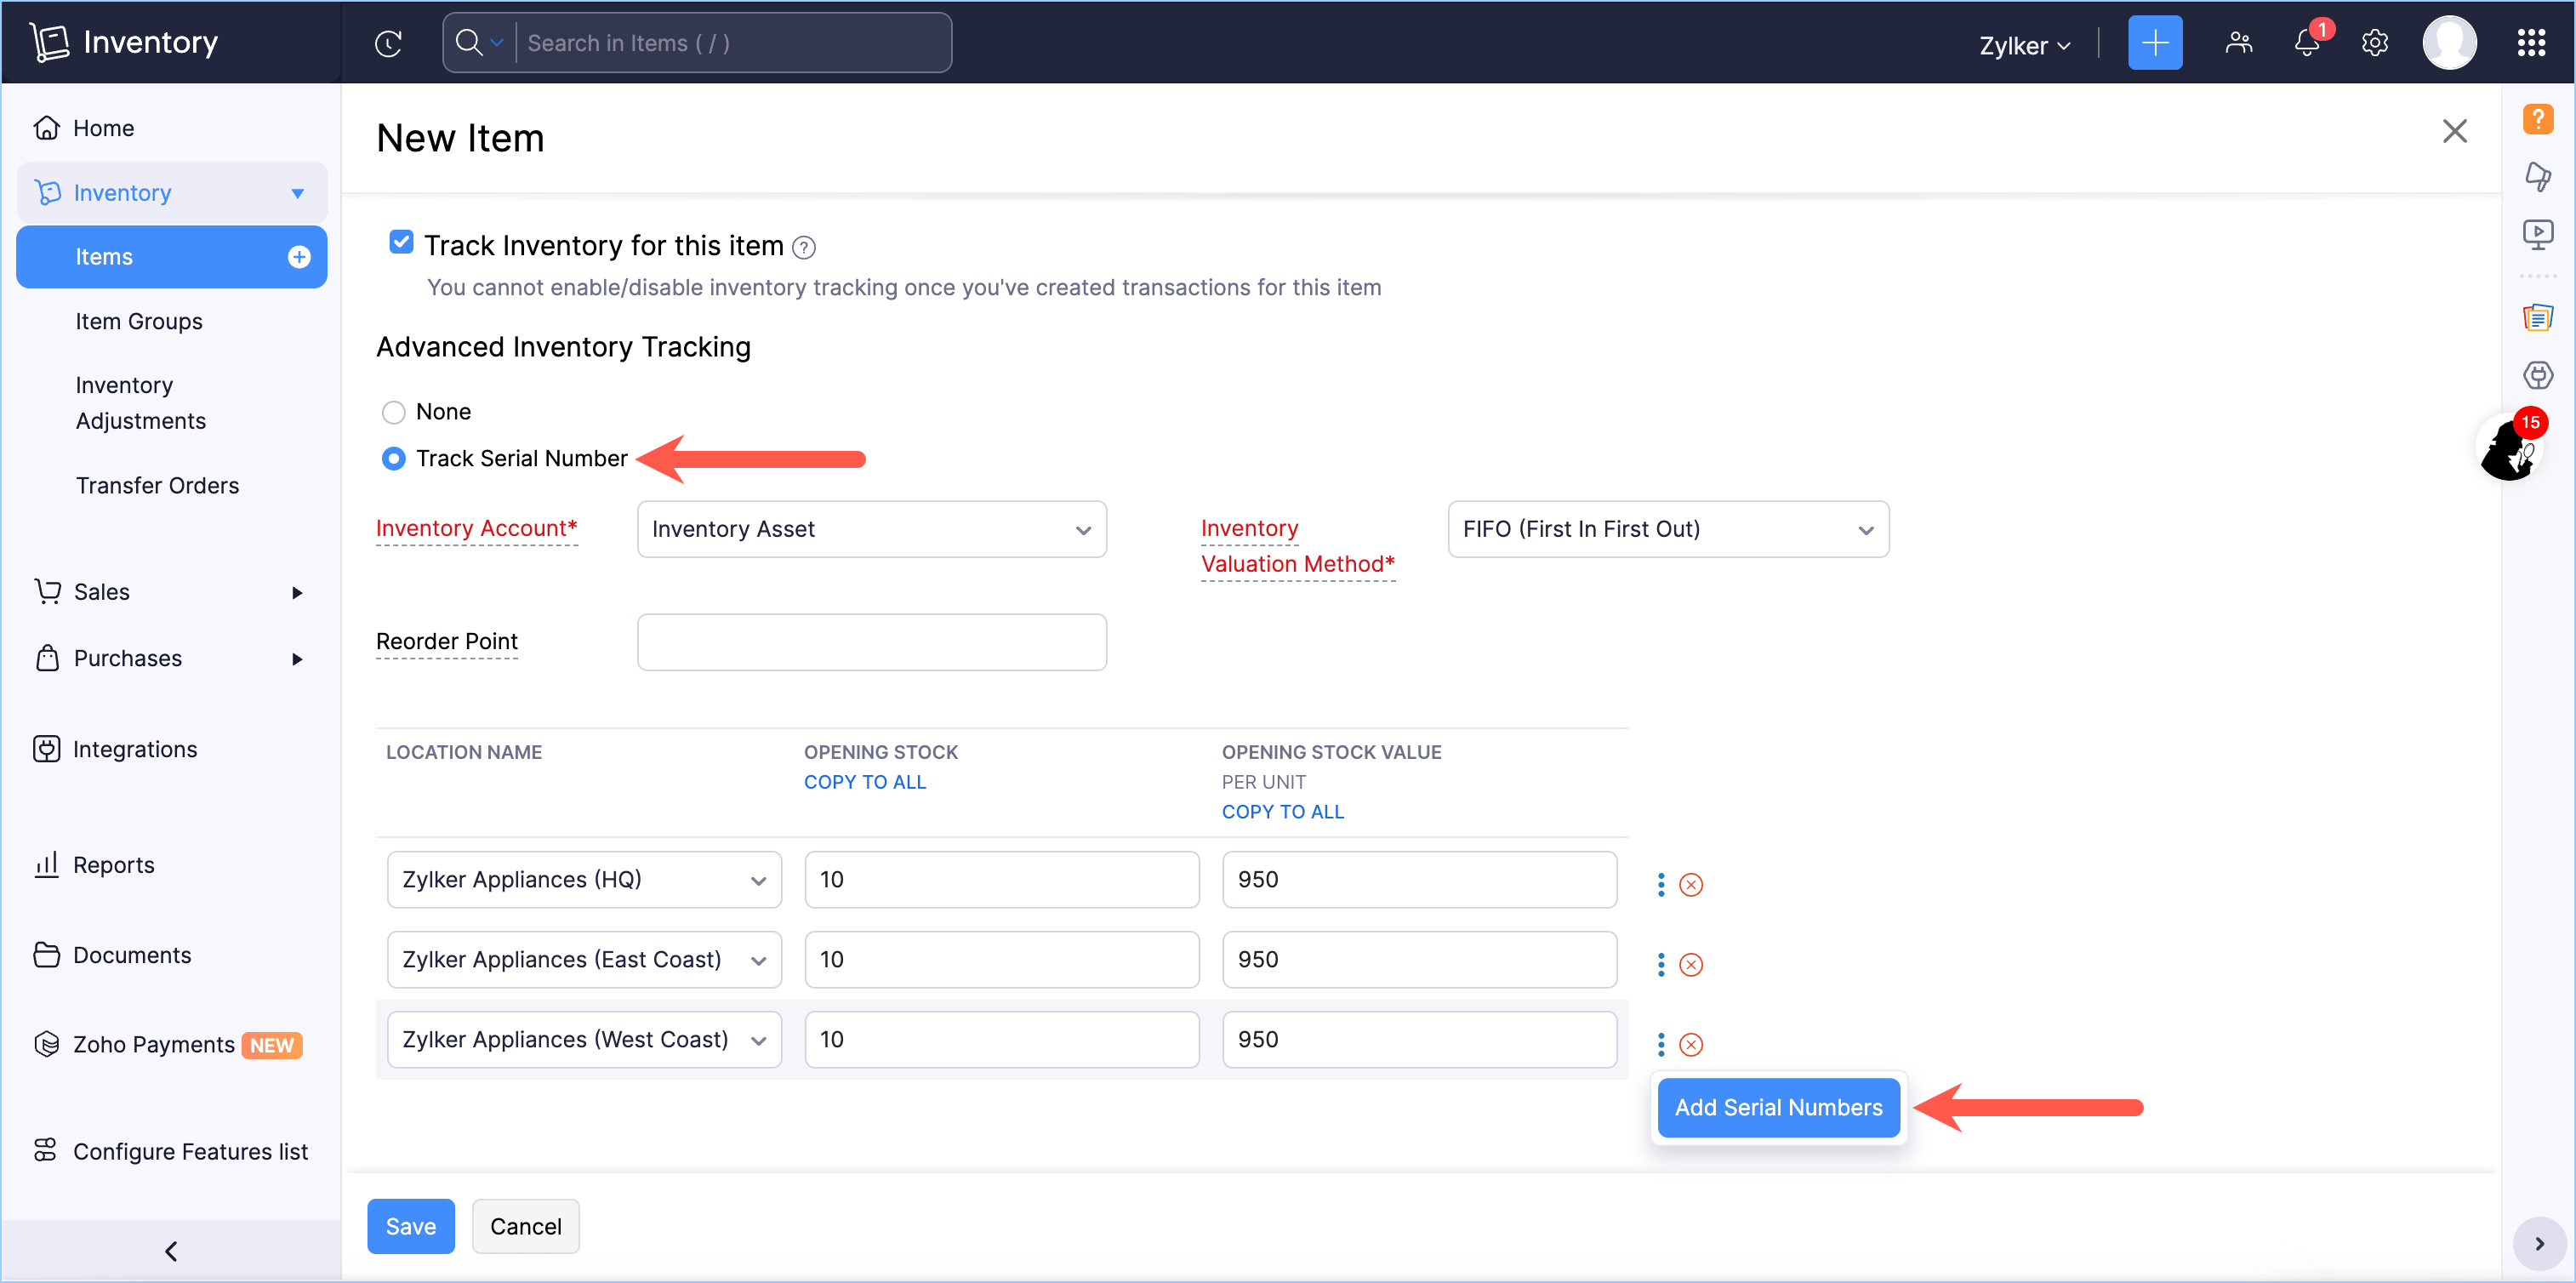
Task: Focus the Search in Items field
Action: point(733,43)
